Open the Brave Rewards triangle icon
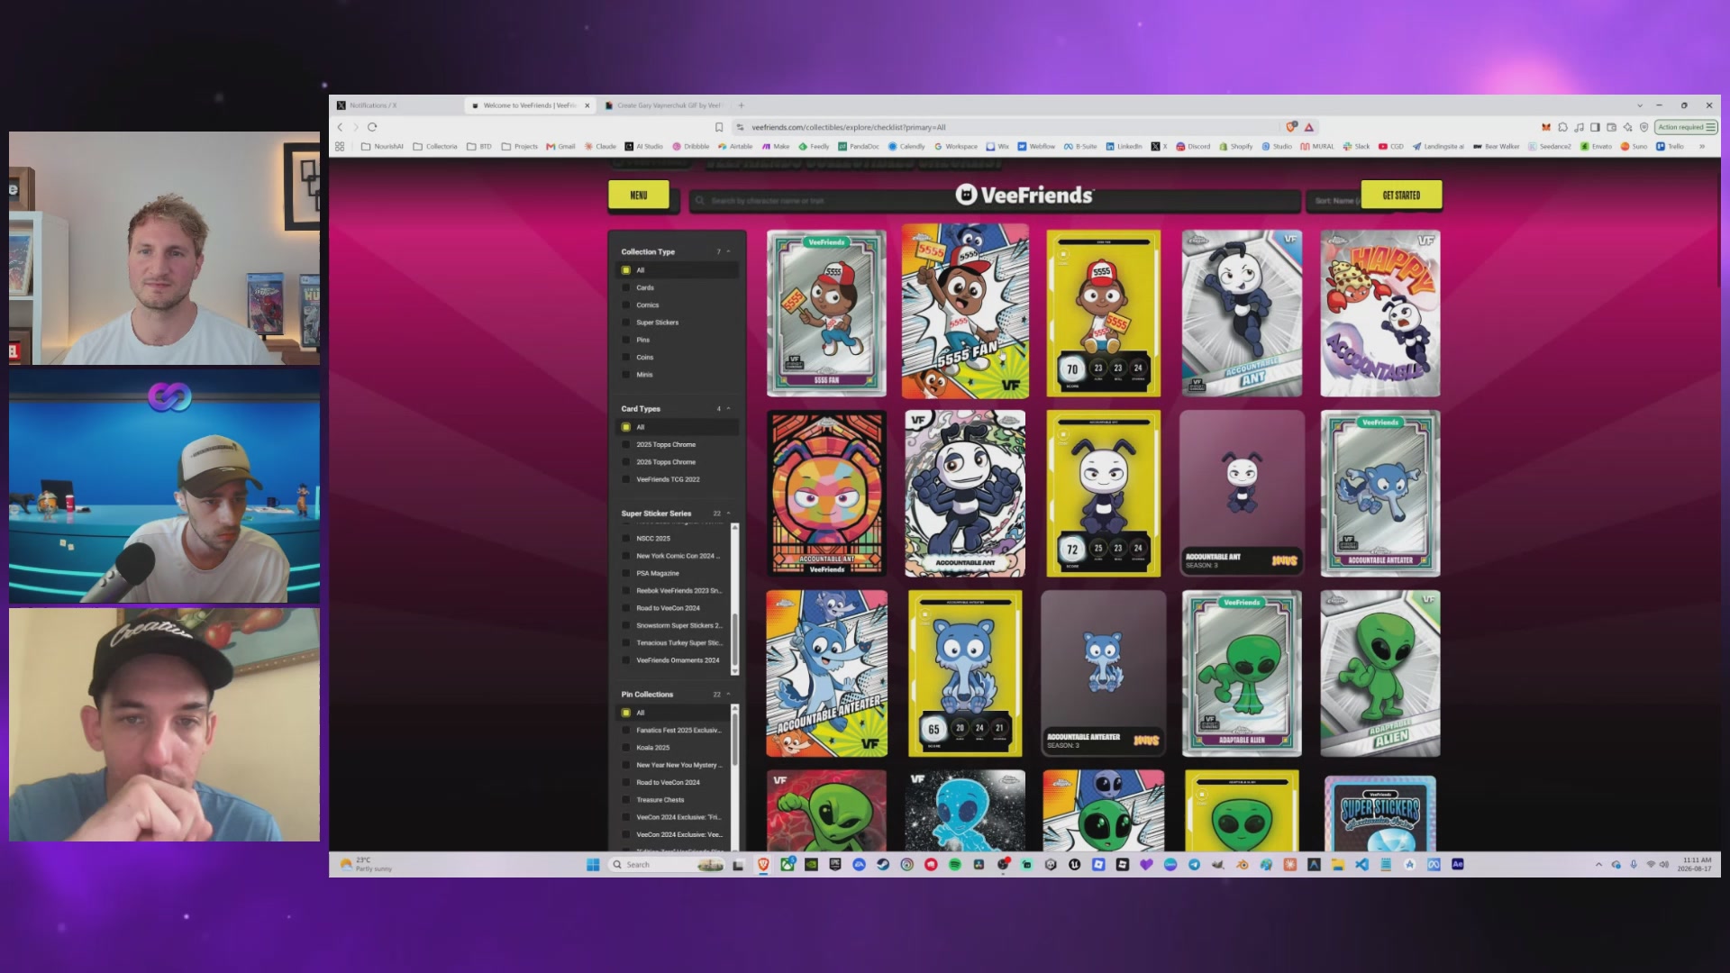Viewport: 1730px width, 973px height. point(1309,127)
